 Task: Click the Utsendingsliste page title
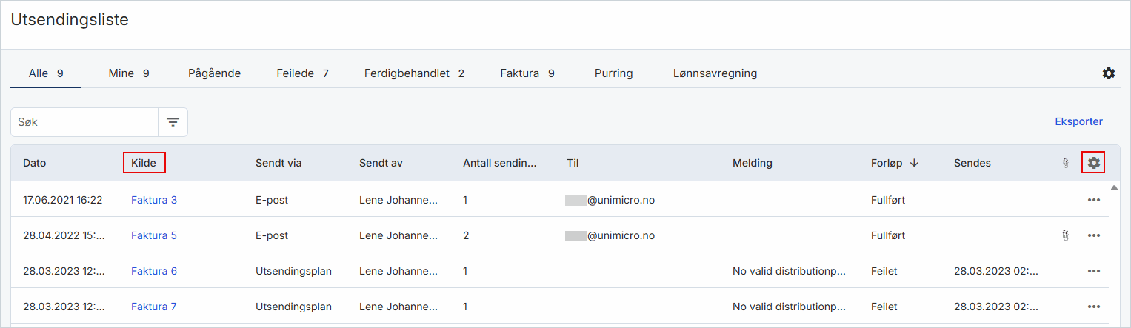point(70,20)
